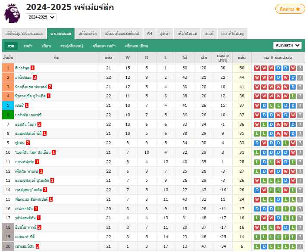The width and height of the screenshot is (306, 252).
Task: Click the green rank 6 position cell
Action: [x=8, y=115]
